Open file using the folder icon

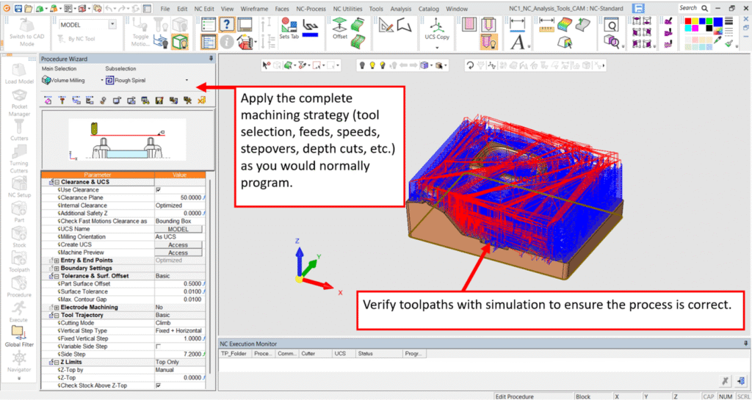click(29, 9)
